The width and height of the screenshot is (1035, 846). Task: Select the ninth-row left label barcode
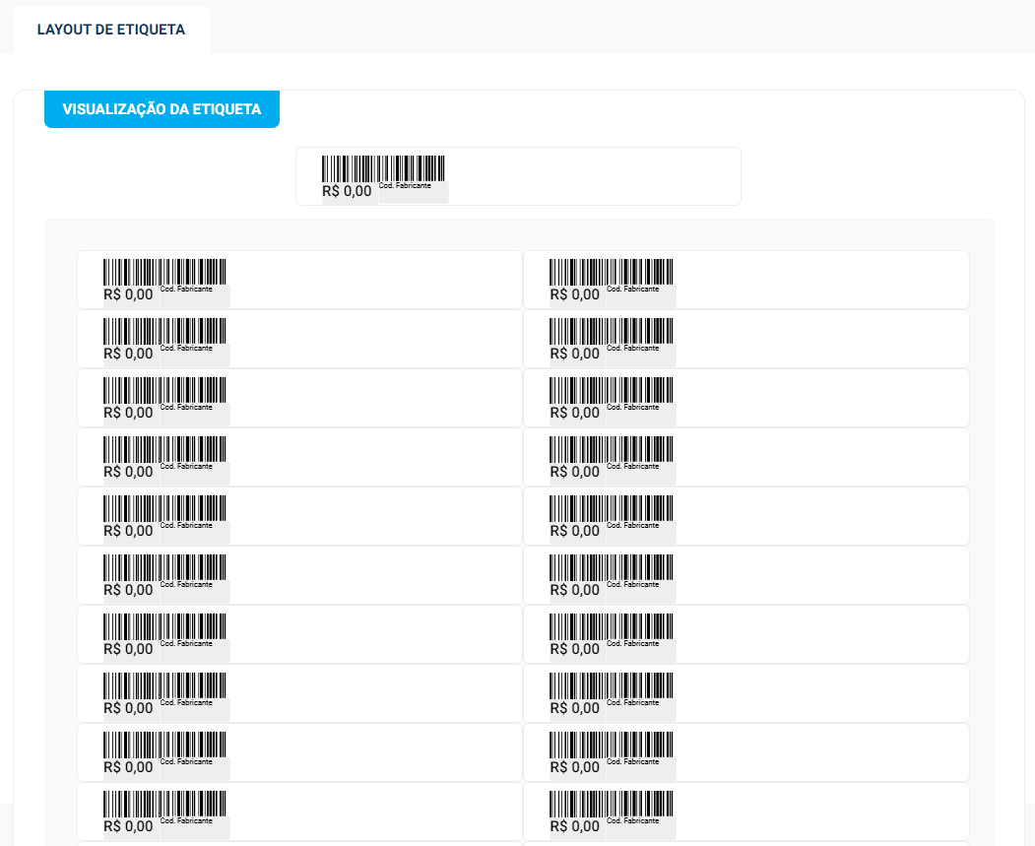[164, 744]
